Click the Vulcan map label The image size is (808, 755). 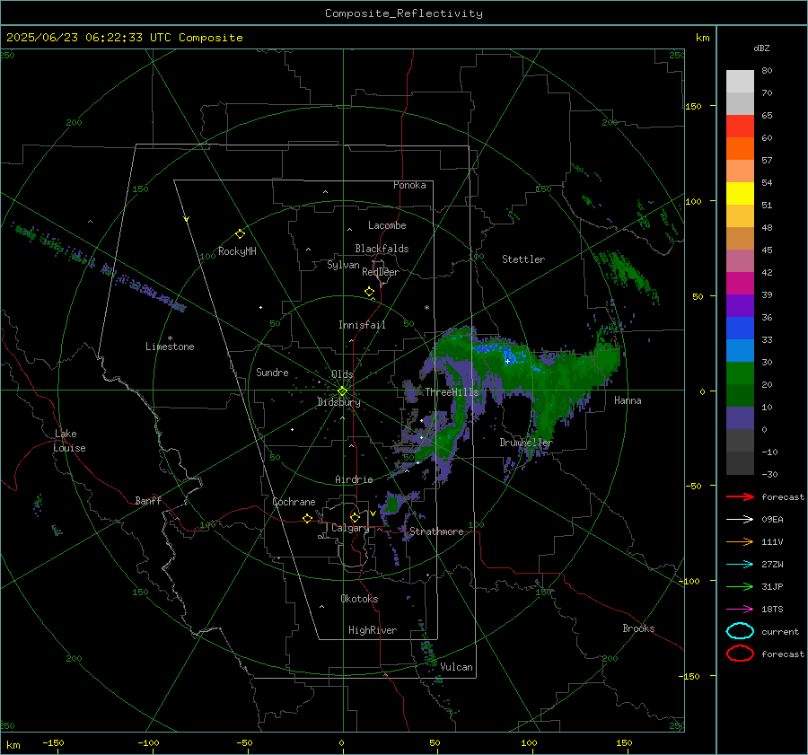456,667
